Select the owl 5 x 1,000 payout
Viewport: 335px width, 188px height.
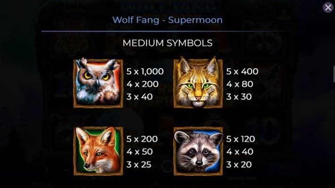coord(145,71)
